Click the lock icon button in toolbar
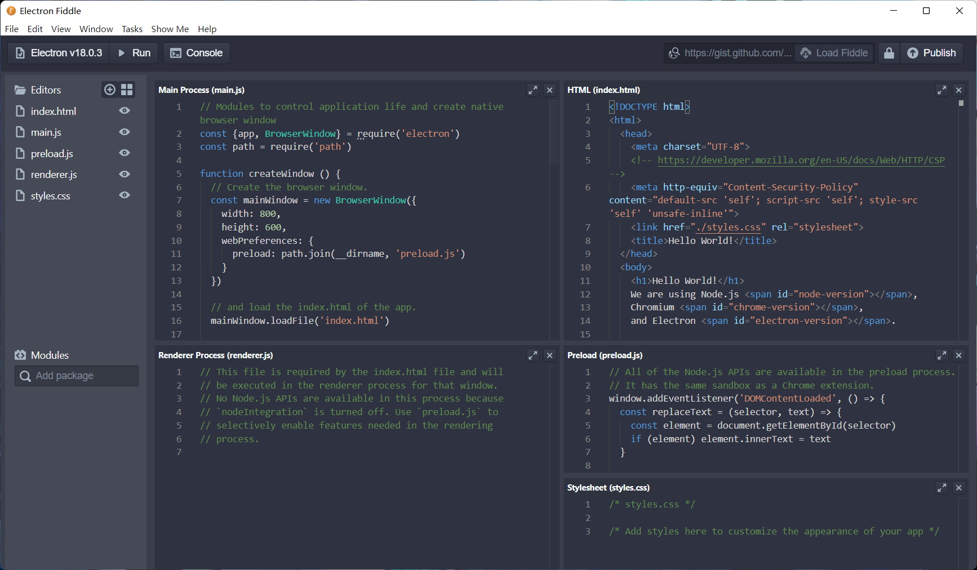The height and width of the screenshot is (570, 977). [889, 53]
